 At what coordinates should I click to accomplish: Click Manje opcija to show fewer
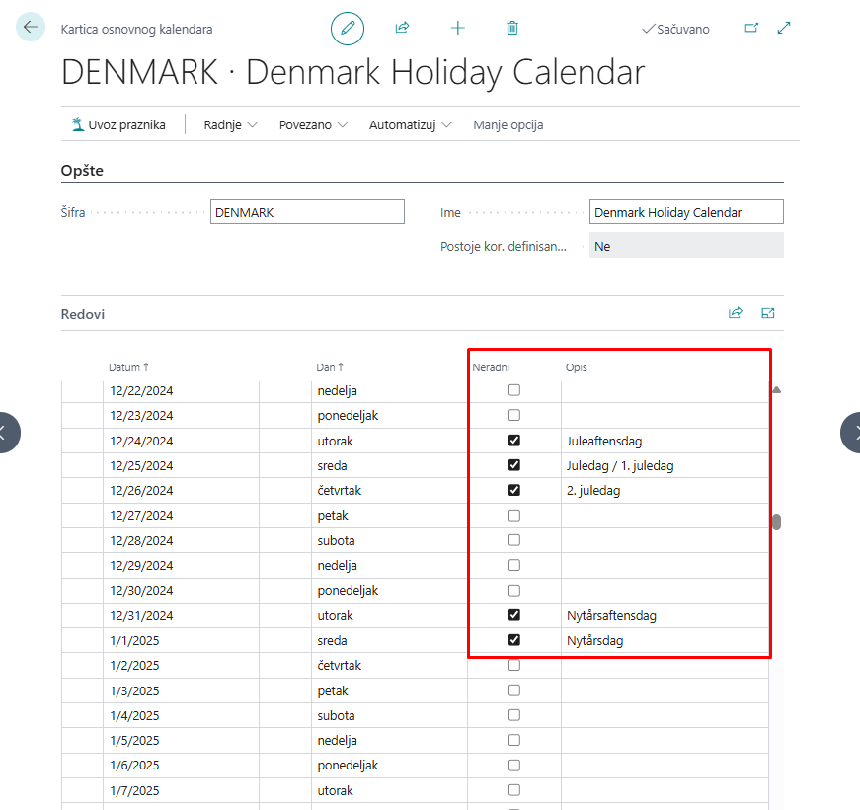508,125
